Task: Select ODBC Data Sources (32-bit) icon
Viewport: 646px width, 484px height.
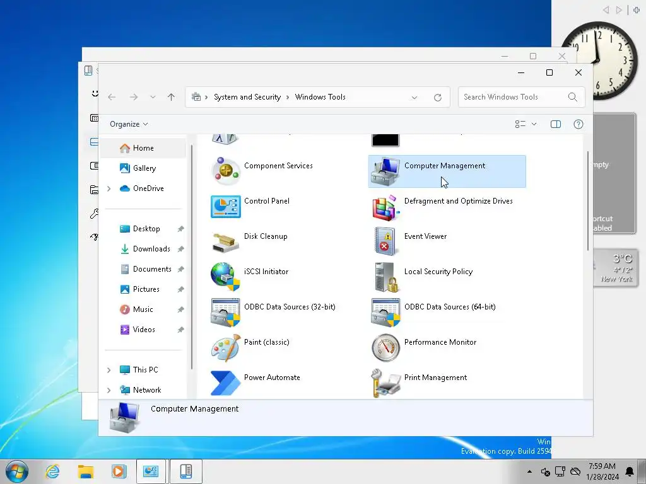Action: (225, 313)
